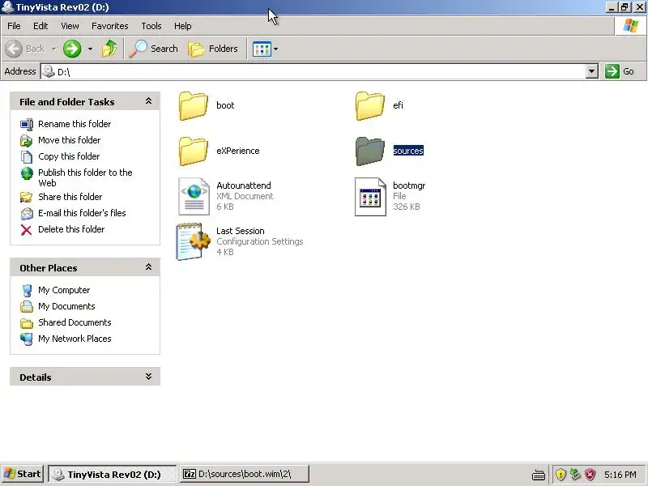
Task: Open the Forward button history dropdown
Action: pos(90,49)
